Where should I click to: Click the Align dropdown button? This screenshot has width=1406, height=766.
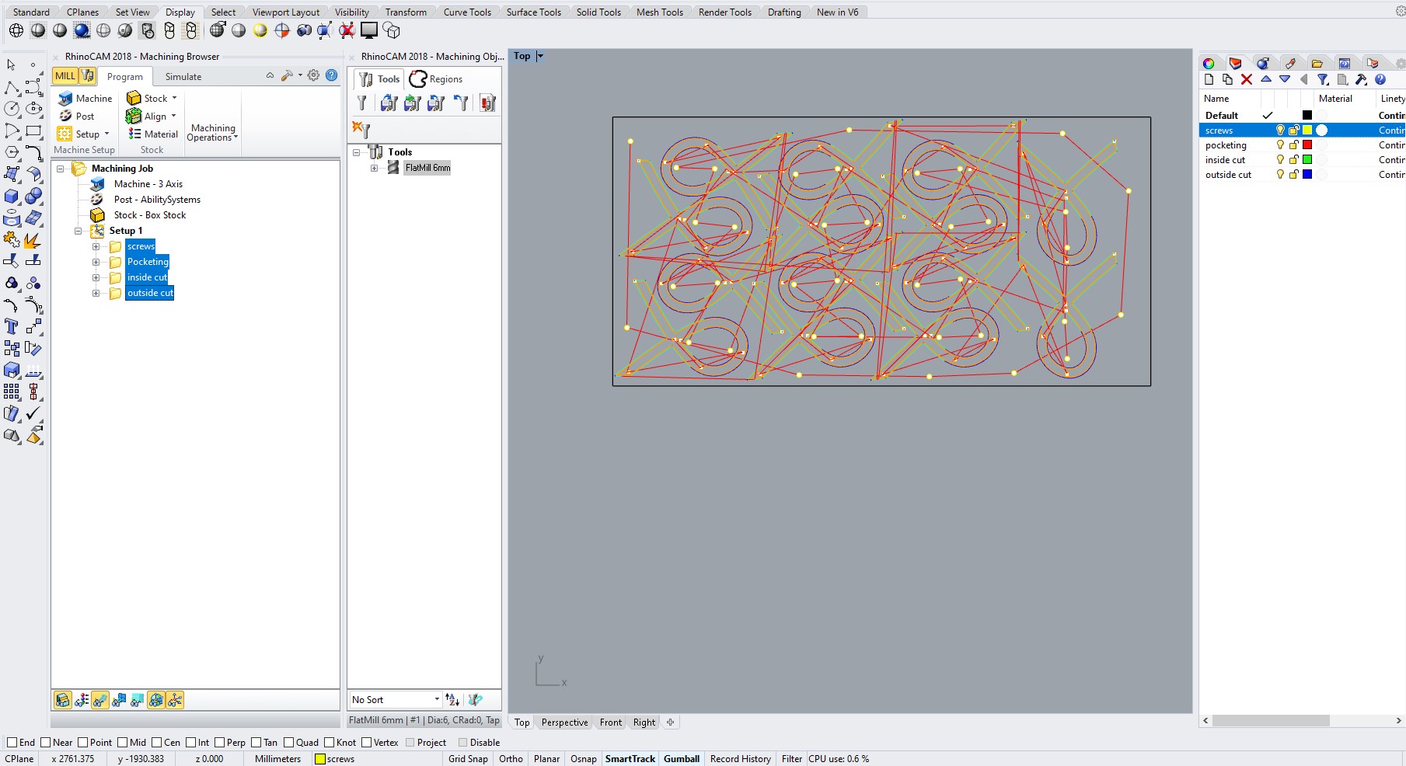pyautogui.click(x=152, y=116)
